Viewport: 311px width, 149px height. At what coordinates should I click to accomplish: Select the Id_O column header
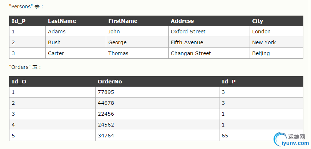coord(19,82)
